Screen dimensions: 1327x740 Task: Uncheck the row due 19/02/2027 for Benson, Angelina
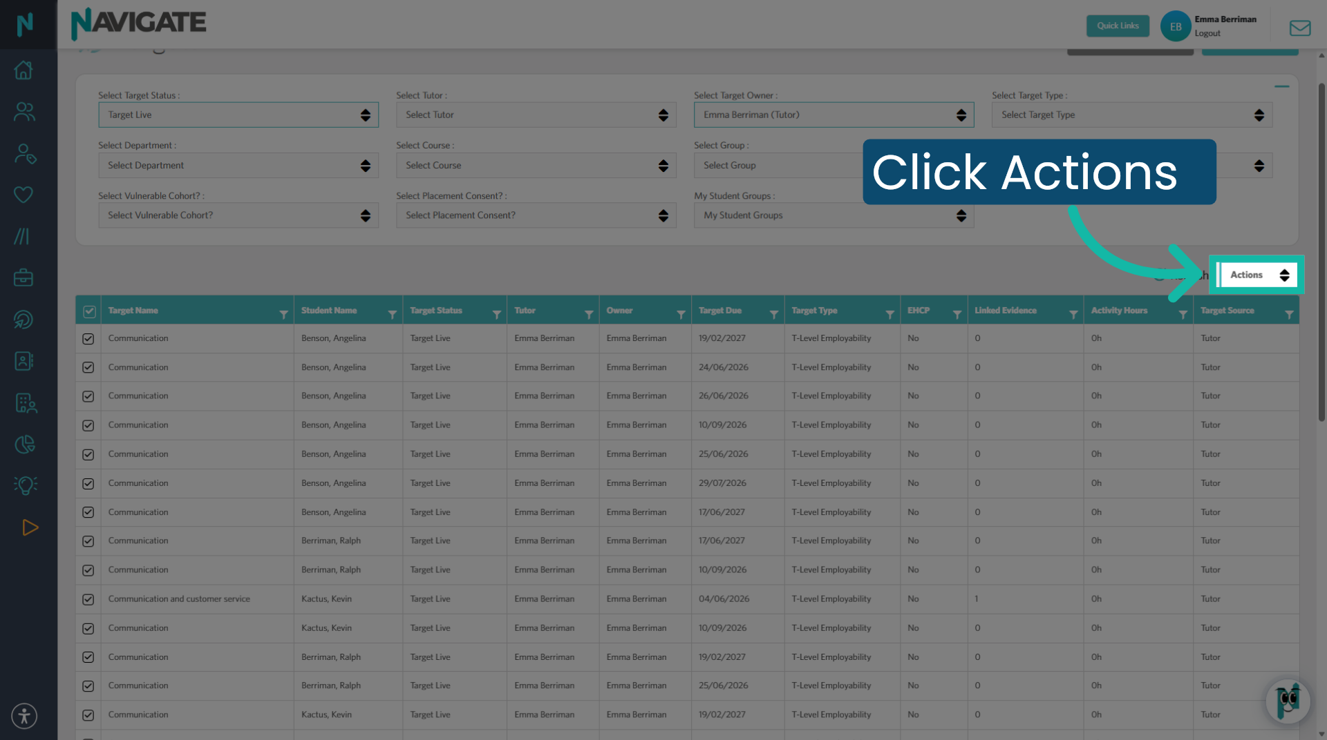[x=88, y=338]
